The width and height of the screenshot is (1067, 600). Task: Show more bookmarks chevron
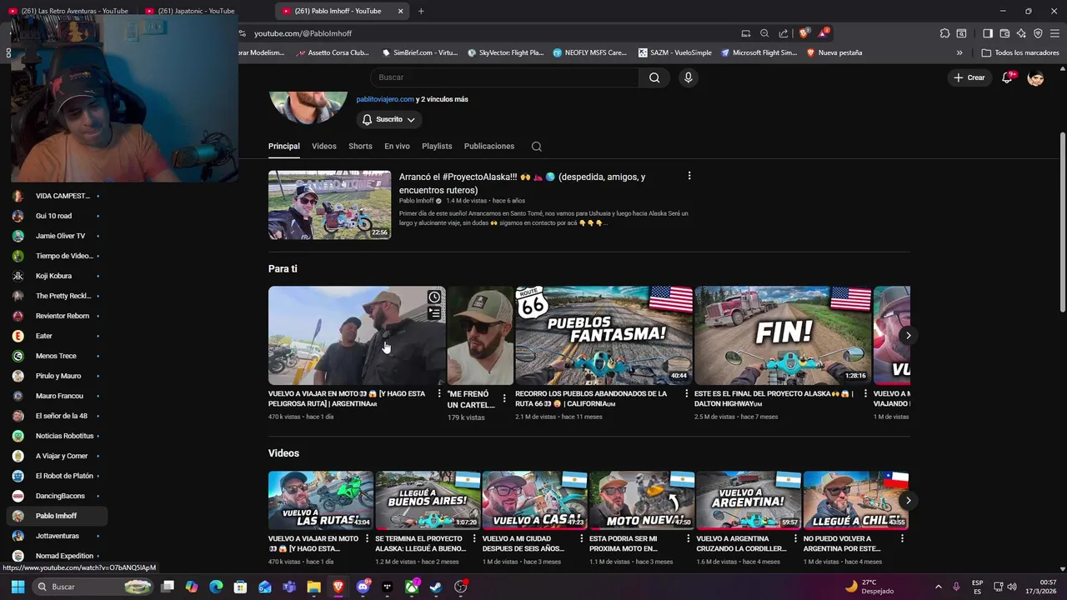pyautogui.click(x=959, y=52)
